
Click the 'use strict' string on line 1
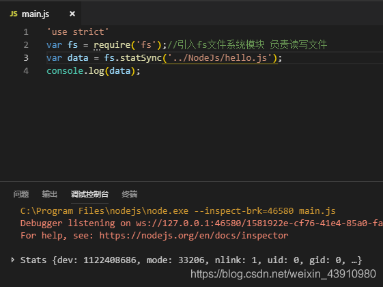coord(78,32)
